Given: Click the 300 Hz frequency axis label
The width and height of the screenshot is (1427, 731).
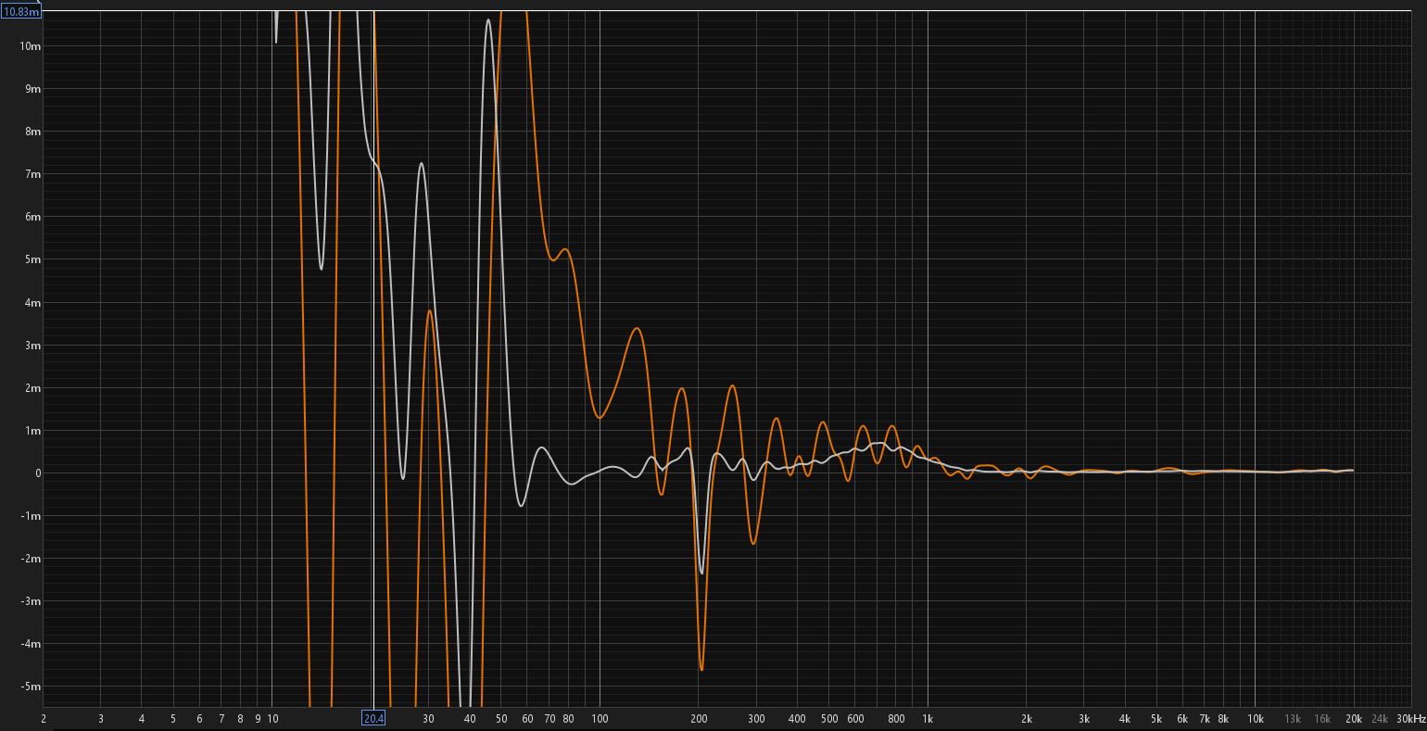Looking at the screenshot, I should [x=756, y=719].
